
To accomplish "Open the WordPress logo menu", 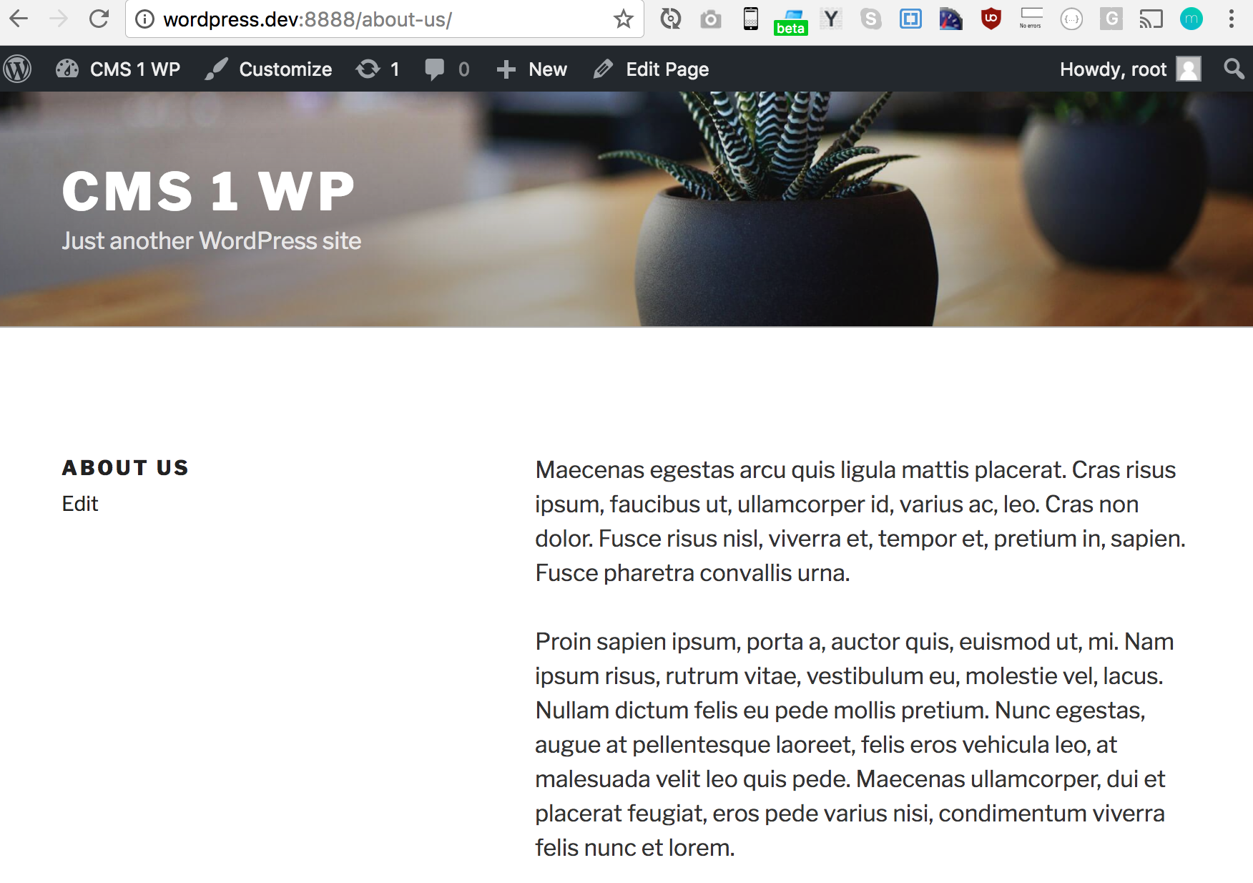I will pos(17,69).
